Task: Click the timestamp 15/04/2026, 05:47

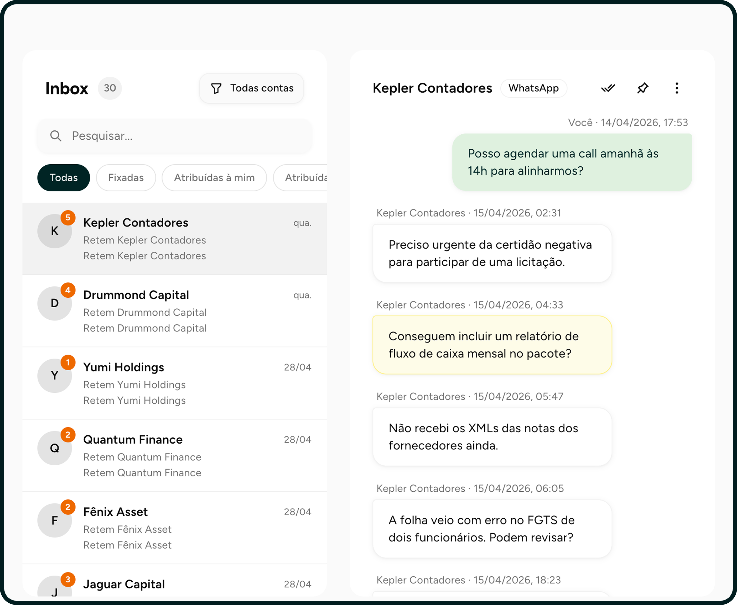Action: pos(518,397)
